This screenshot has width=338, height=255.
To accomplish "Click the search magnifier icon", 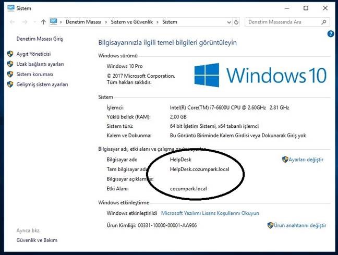I will pos(324,22).
